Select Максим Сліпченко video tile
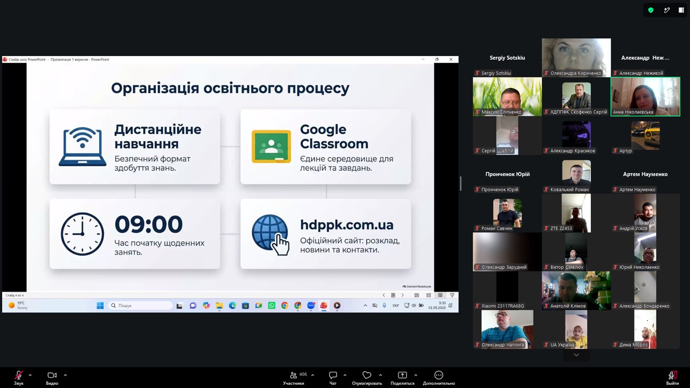Screen dimensions: 690x388 pyautogui.click(x=507, y=96)
